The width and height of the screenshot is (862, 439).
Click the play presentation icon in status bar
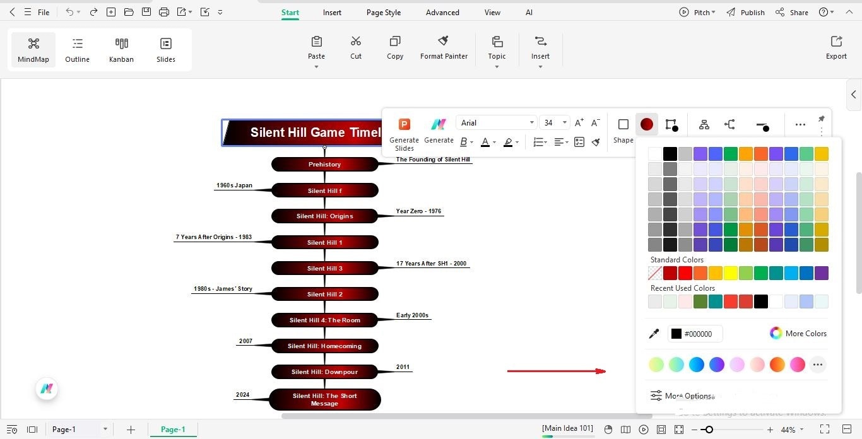coord(644,430)
